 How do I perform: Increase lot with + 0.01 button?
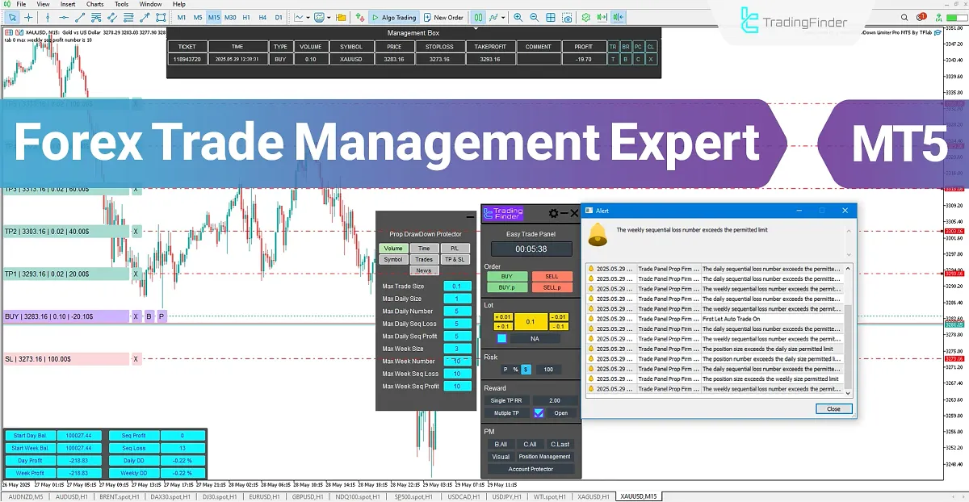503,317
